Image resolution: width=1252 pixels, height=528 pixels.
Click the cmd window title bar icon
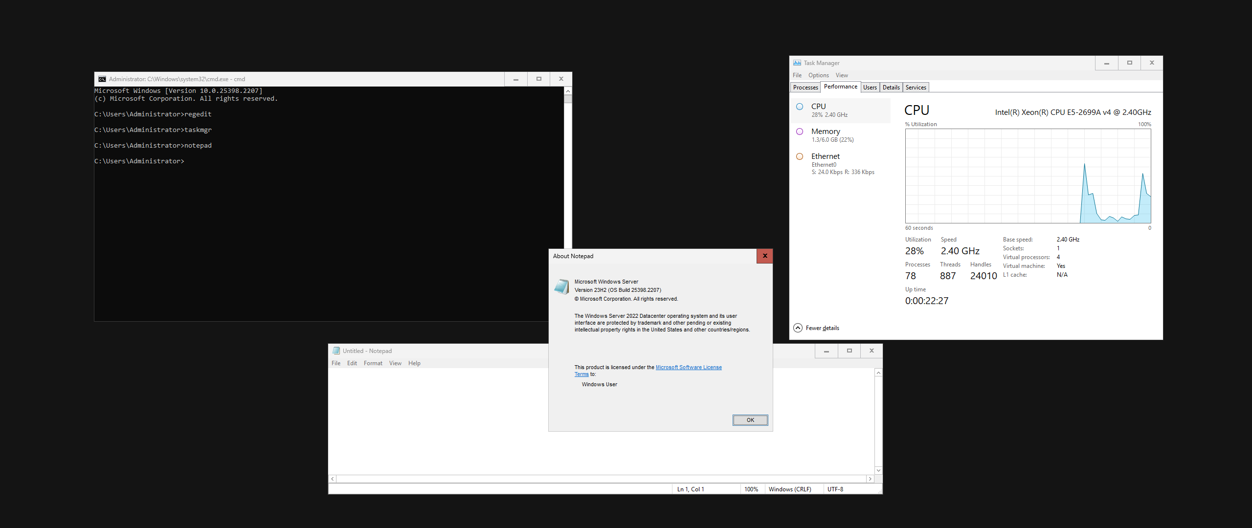click(102, 79)
